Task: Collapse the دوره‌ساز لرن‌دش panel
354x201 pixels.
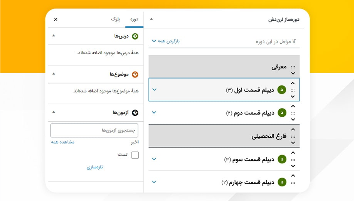Action: click(x=151, y=19)
